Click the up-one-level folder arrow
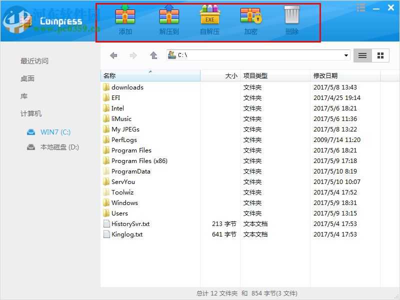Screen dimensions: 400x300 coord(153,55)
